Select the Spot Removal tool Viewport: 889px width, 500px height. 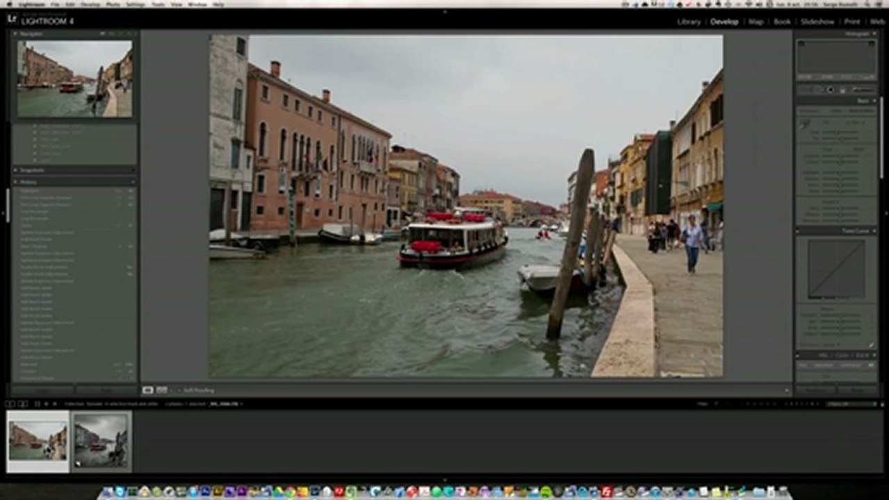(817, 90)
